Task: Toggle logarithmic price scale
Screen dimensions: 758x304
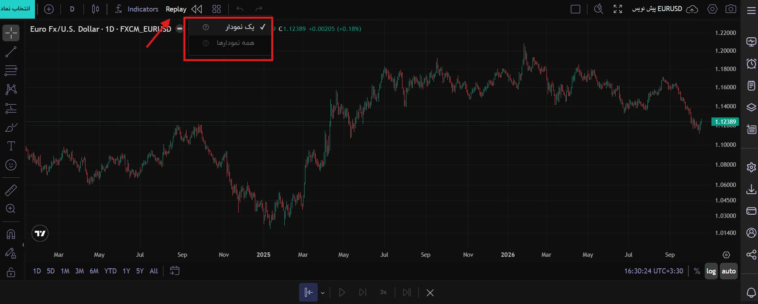Action: [711, 271]
